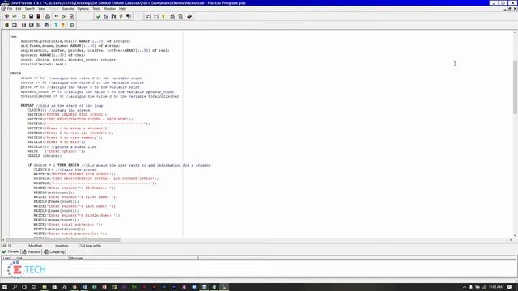This screenshot has width=518, height=291.
Task: Open the Search menu
Action: coord(30,9)
